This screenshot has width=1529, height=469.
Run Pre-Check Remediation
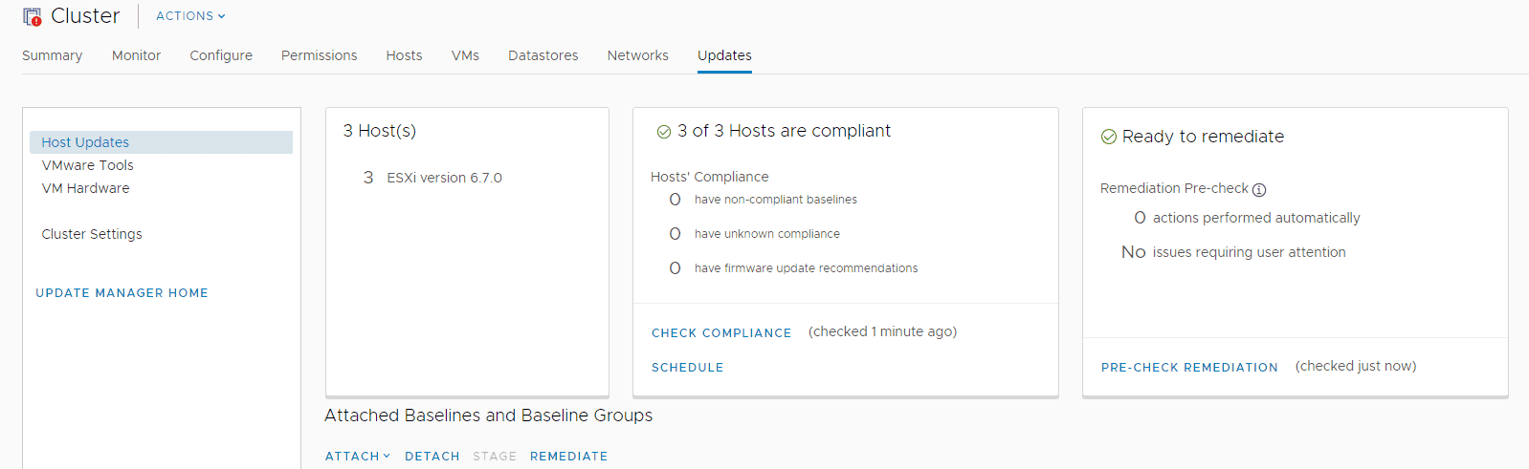click(1189, 368)
